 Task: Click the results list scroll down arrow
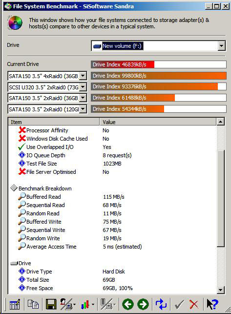pos(221,290)
